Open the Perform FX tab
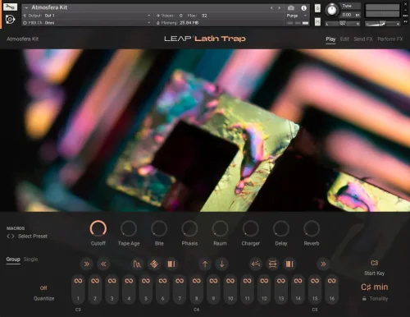Viewport: 410px width, 317px height. pos(390,39)
